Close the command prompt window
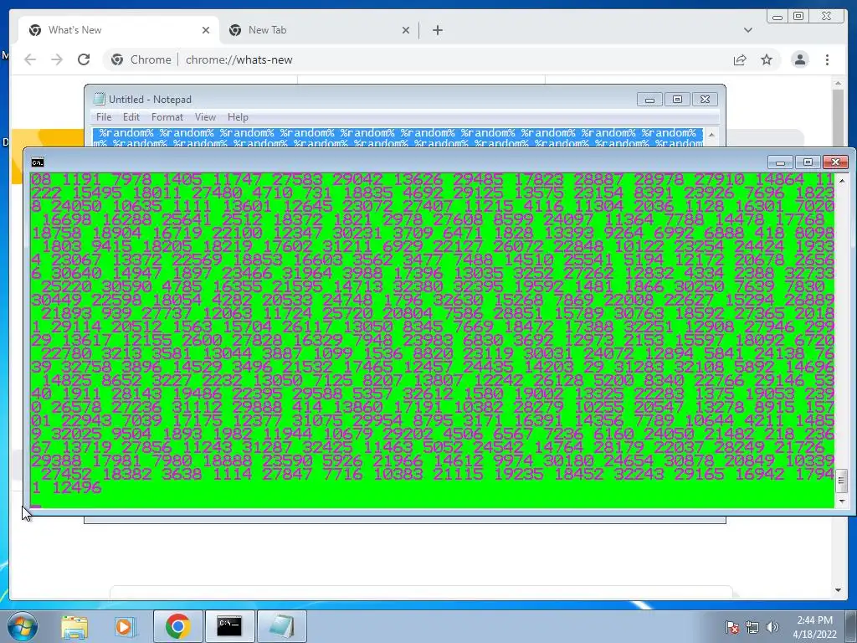The height and width of the screenshot is (643, 857). pyautogui.click(x=836, y=162)
